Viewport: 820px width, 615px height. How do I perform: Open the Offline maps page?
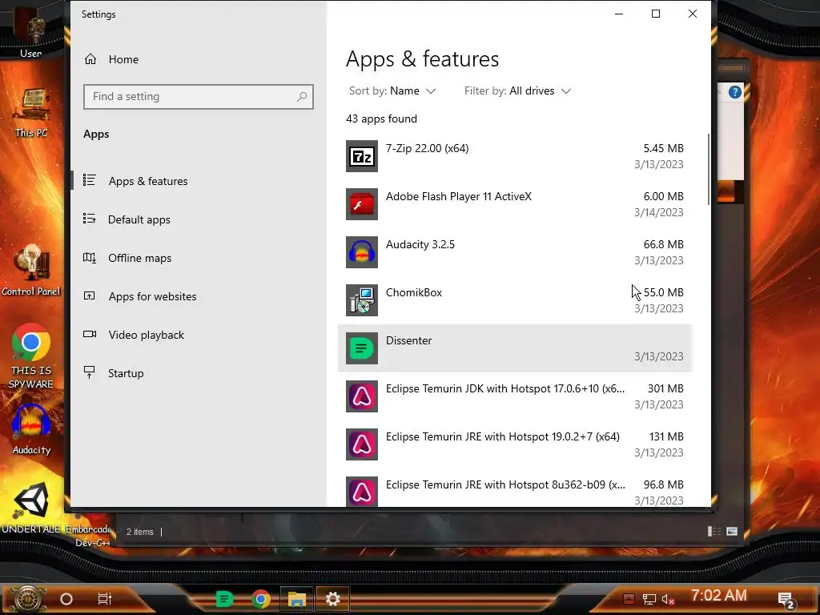[199, 258]
